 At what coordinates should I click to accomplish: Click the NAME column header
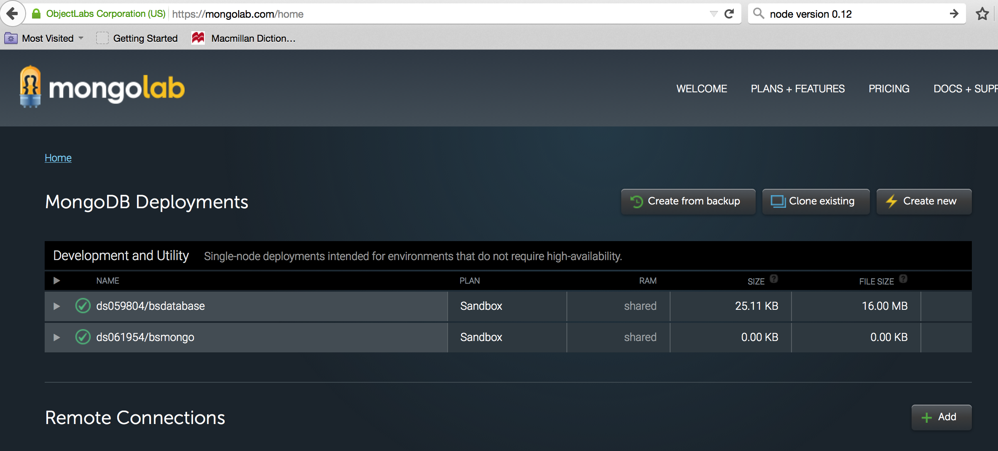click(107, 281)
